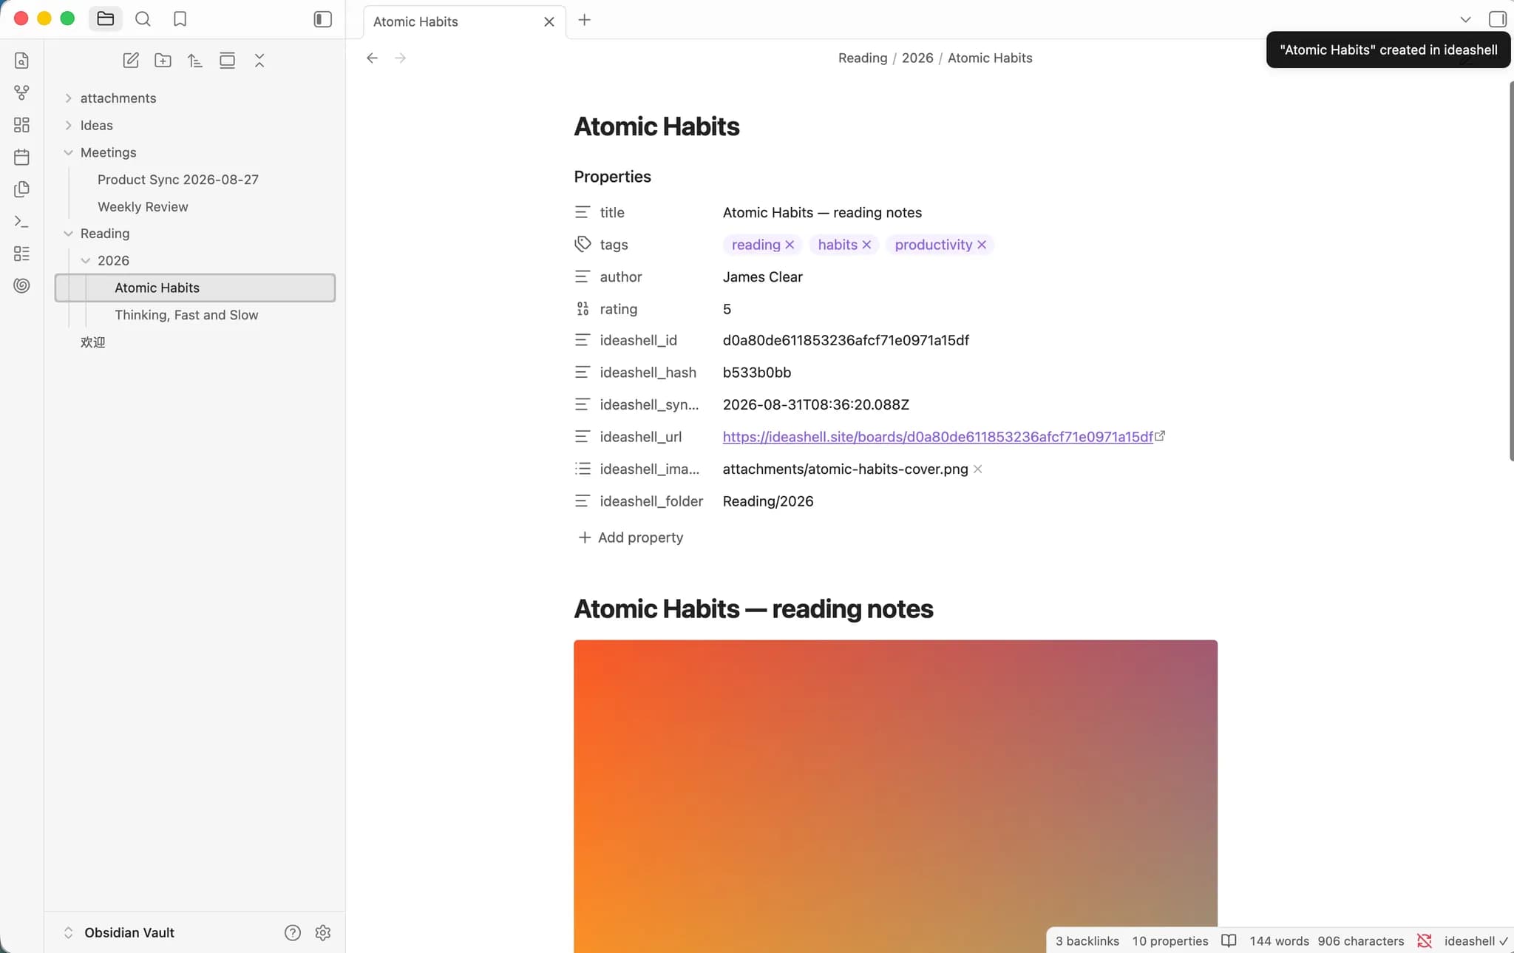Screen dimensions: 1514x953
Task: Open the help question mark icon
Action: tap(293, 932)
